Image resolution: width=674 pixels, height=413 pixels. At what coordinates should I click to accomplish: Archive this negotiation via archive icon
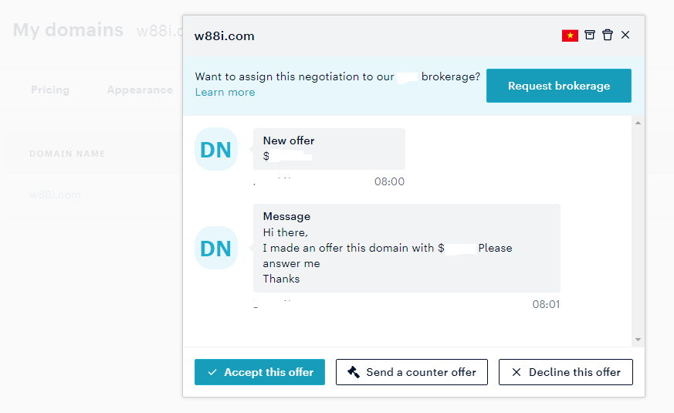[x=590, y=35]
